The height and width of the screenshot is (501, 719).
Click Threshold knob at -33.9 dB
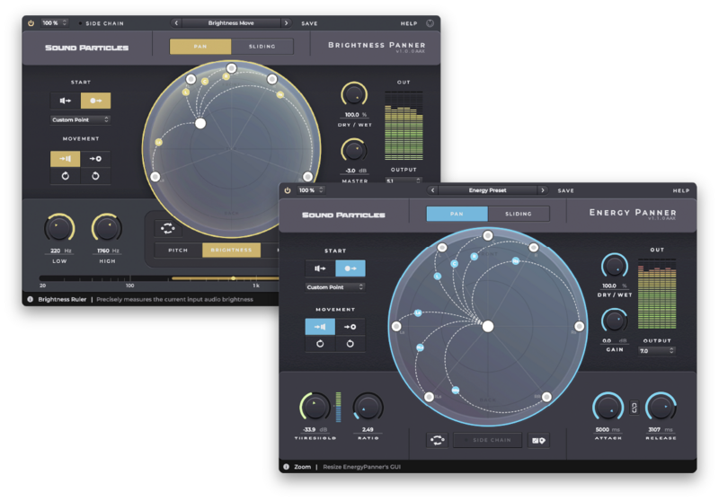tap(315, 407)
